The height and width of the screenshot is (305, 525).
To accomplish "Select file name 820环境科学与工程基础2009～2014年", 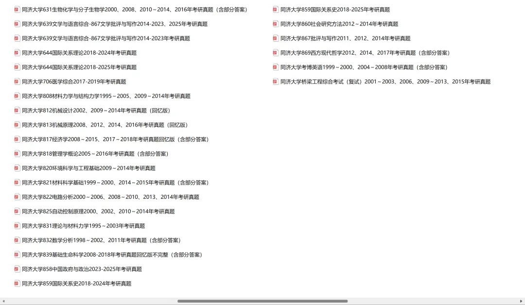I will [x=89, y=168].
